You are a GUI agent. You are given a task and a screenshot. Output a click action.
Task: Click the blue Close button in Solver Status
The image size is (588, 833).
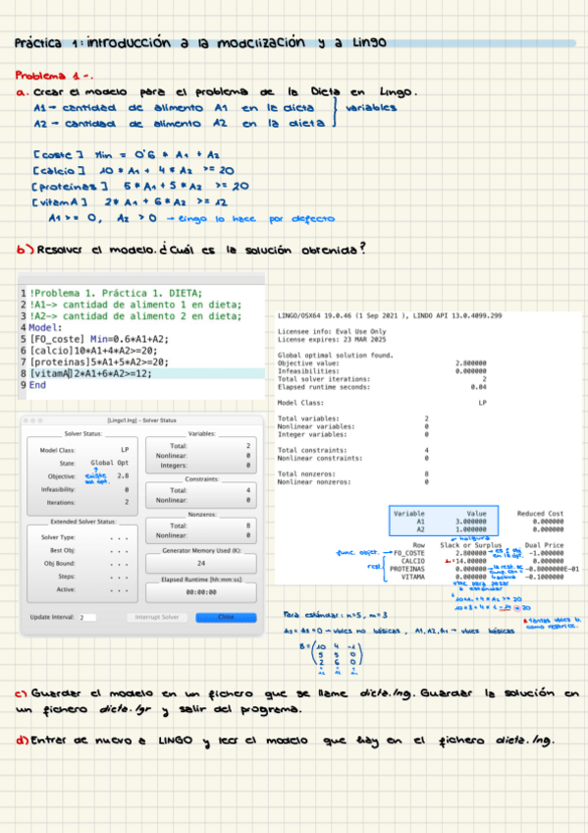tap(226, 617)
